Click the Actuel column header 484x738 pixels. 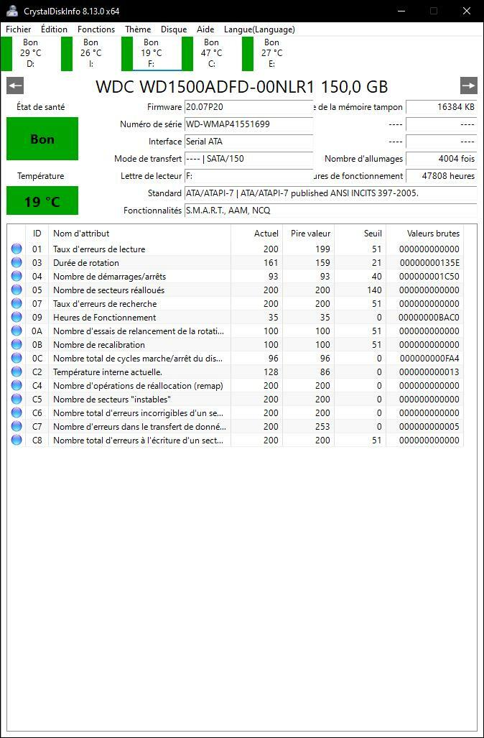pos(257,234)
